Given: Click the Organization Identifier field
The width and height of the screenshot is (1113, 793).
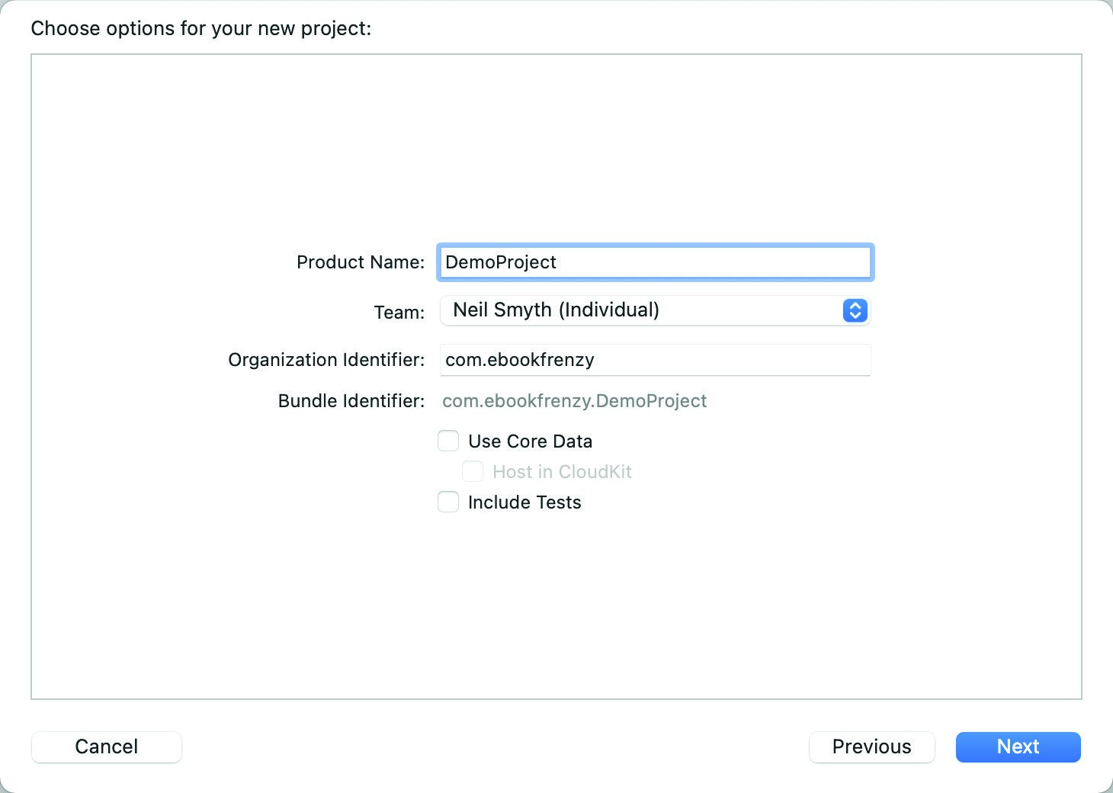Looking at the screenshot, I should pos(655,360).
